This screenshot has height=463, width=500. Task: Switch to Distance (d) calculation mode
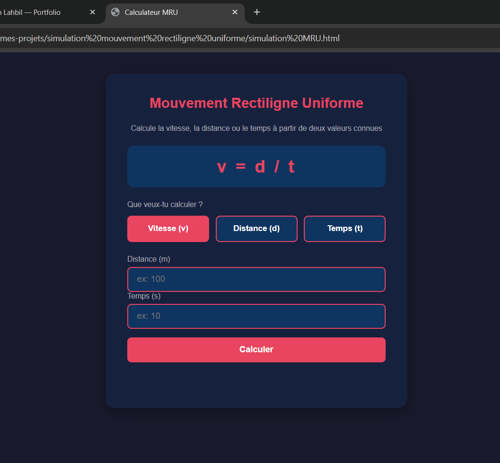coord(256,229)
